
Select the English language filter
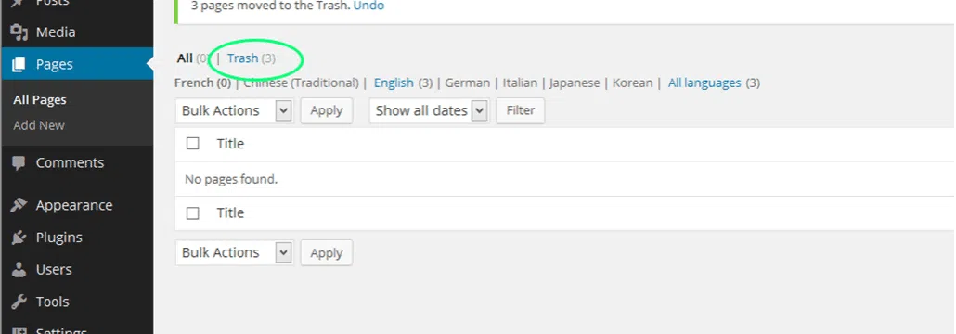[394, 83]
